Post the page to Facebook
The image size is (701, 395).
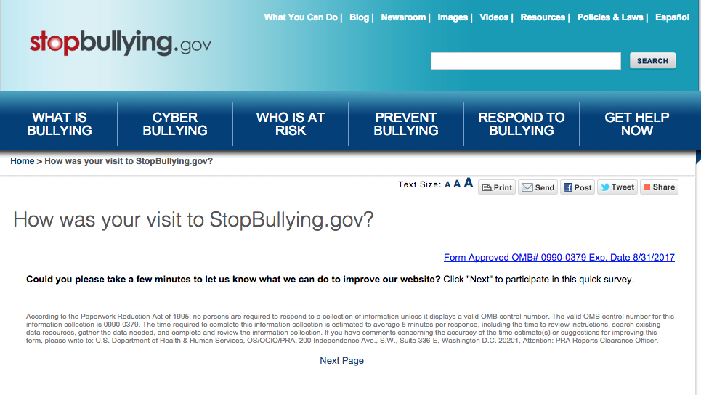[x=578, y=187]
